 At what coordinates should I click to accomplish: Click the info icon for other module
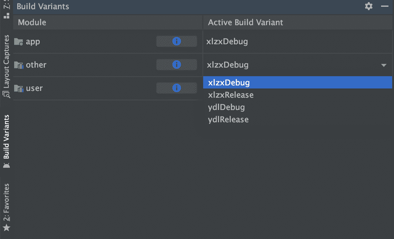[176, 65]
